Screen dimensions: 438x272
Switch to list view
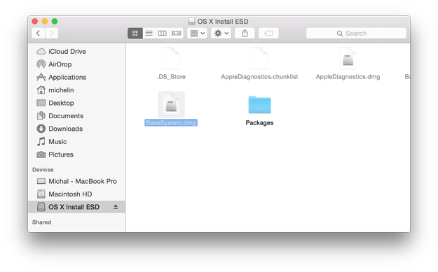pos(149,33)
